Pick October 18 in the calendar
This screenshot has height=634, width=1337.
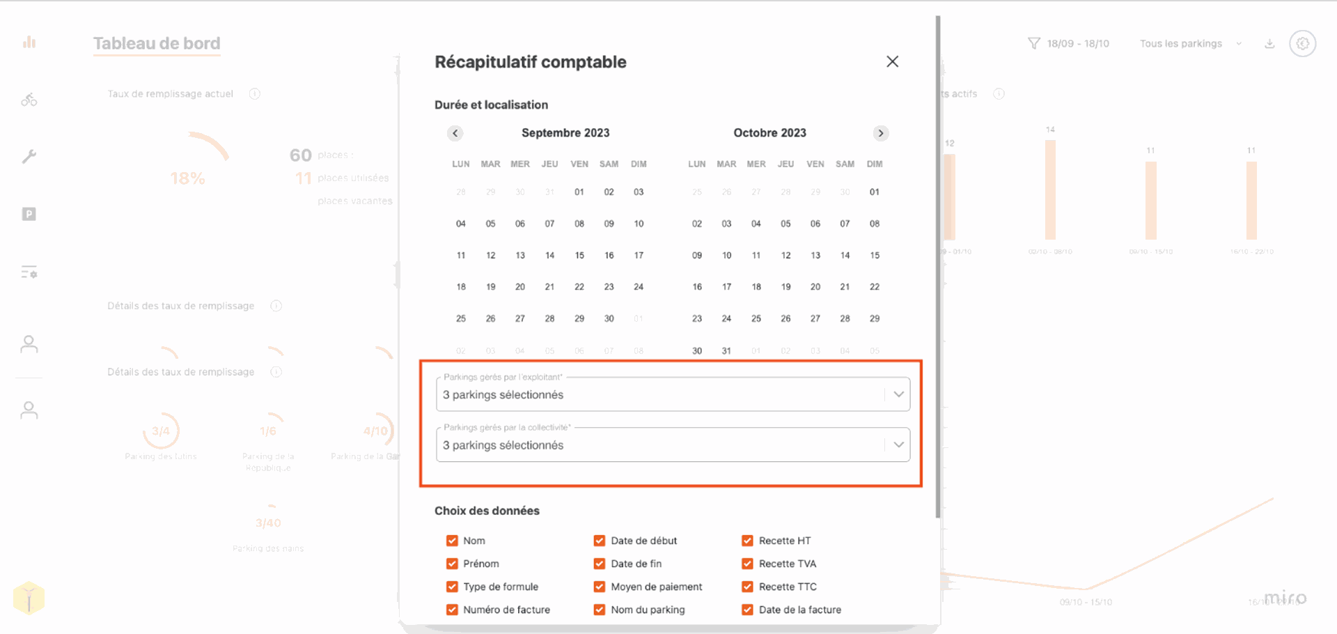[x=756, y=287]
